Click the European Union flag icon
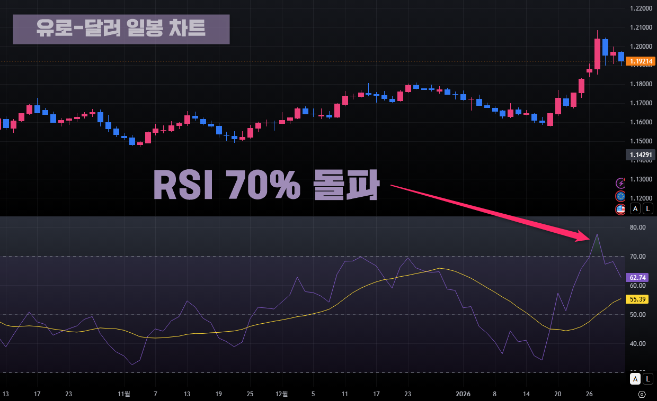This screenshot has width=657, height=401. pos(620,196)
